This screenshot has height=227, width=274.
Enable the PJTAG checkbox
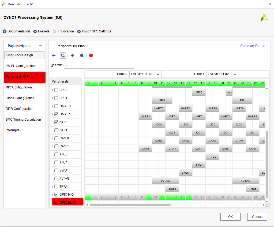tap(56, 178)
